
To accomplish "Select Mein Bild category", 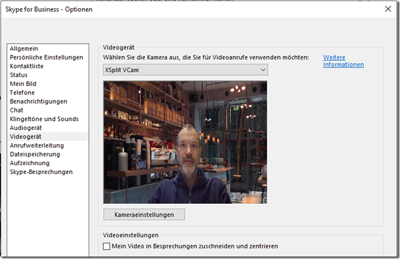I will 23,84.
